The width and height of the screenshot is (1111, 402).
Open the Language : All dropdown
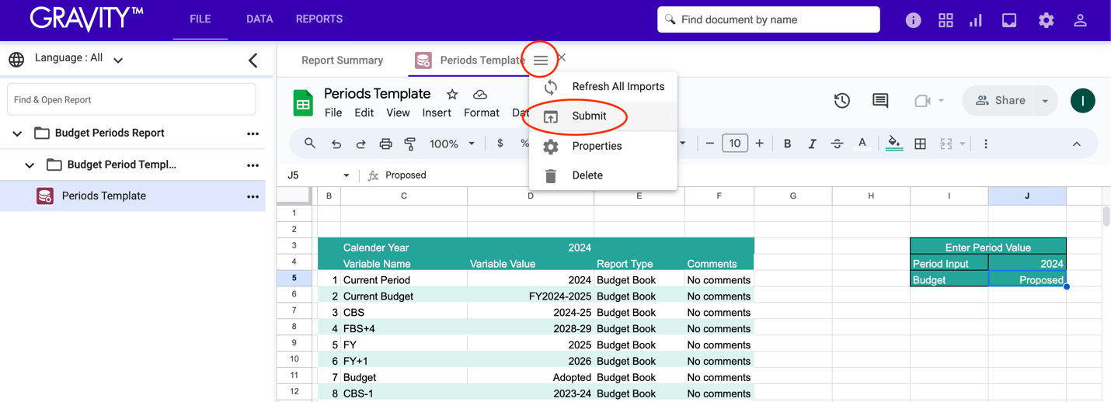click(78, 59)
